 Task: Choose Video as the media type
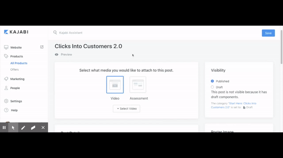click(115, 85)
